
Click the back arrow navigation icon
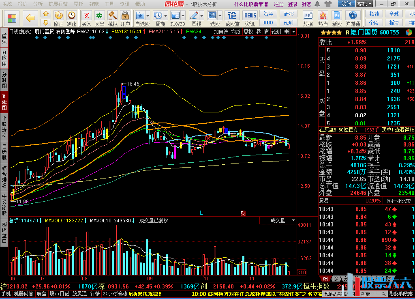pos(30,18)
